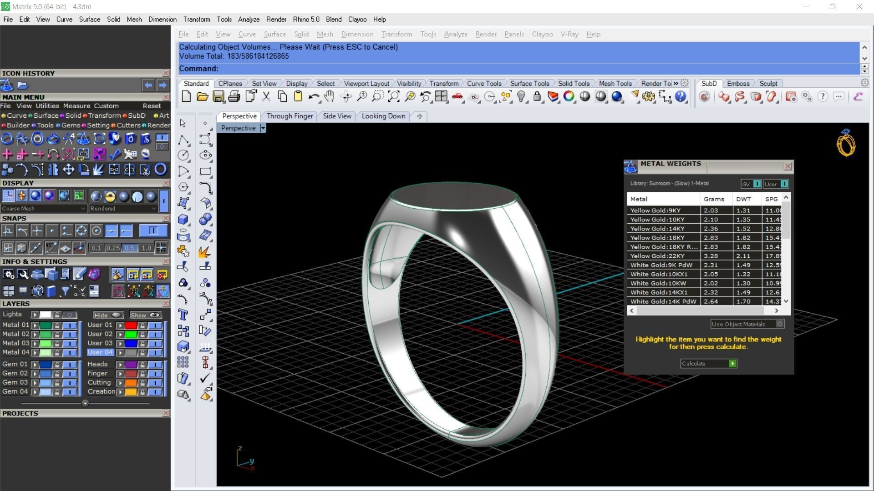
Task: Show more toolbar tabs with double-chevron
Action: 676,83
